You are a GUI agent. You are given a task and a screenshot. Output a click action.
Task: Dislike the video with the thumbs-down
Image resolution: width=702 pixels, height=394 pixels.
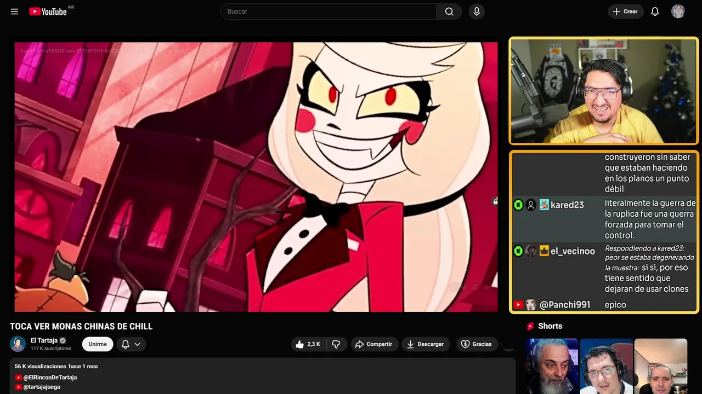coord(336,344)
